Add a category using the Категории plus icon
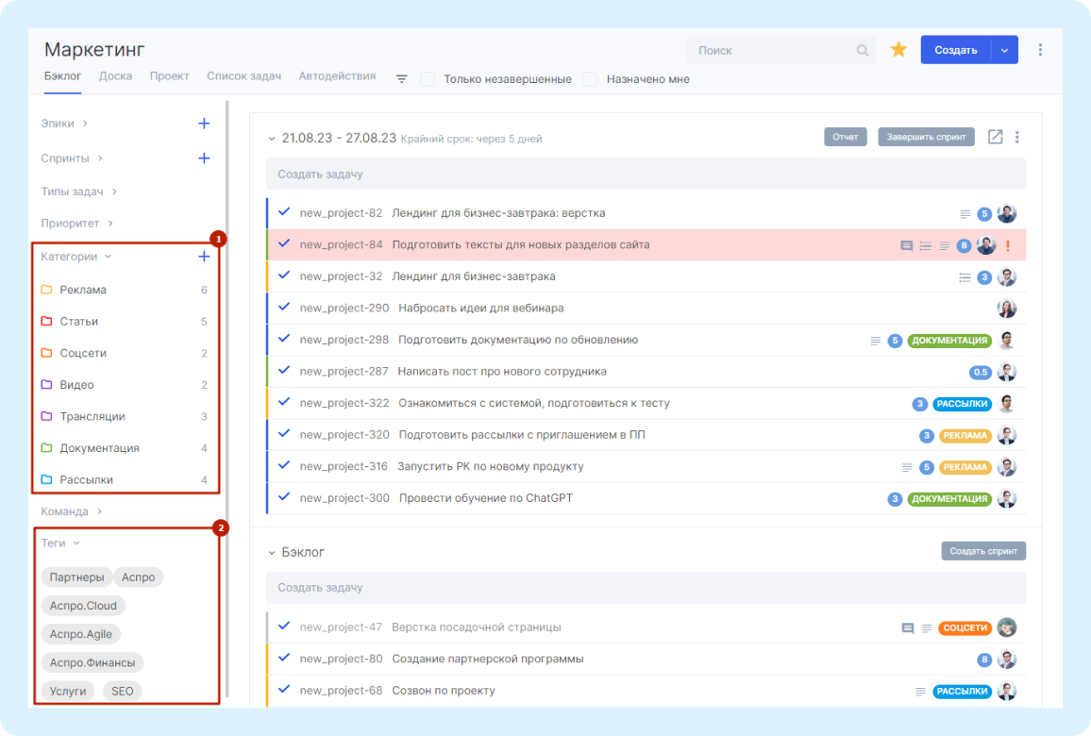 (204, 257)
